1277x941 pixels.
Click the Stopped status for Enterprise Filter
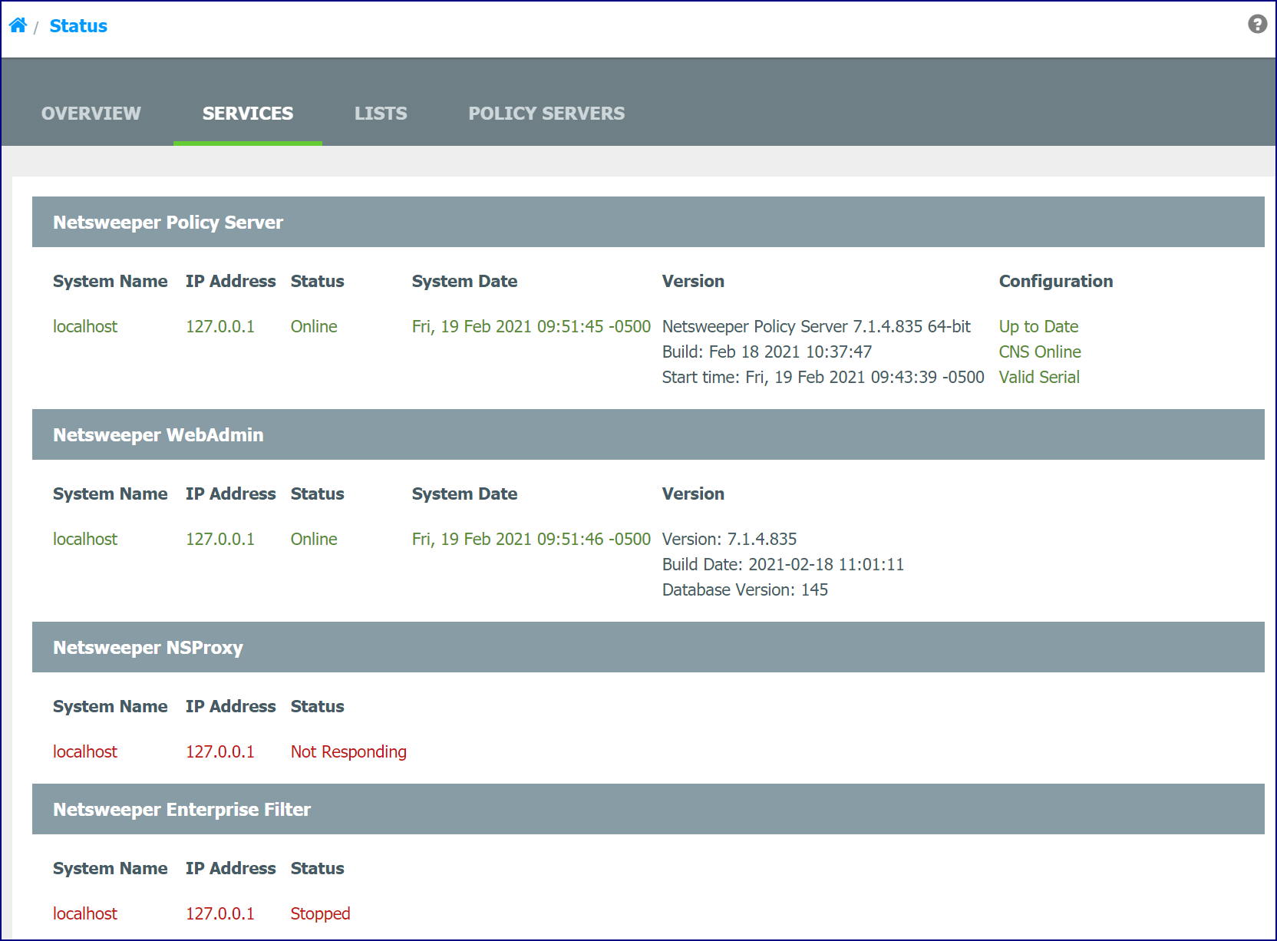[320, 913]
